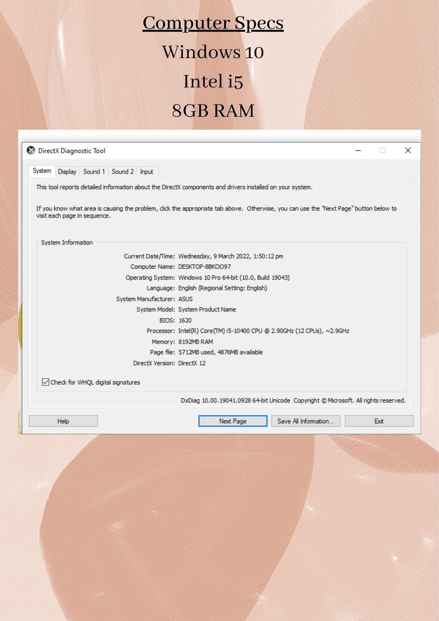Click the DirectX Diagnostic Tool title text
439x621 pixels.
pos(72,151)
